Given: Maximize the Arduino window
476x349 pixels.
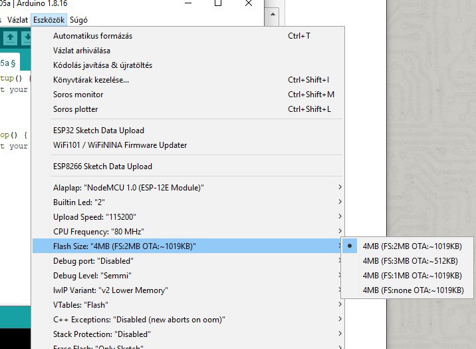Looking at the screenshot, I should click(x=217, y=3).
